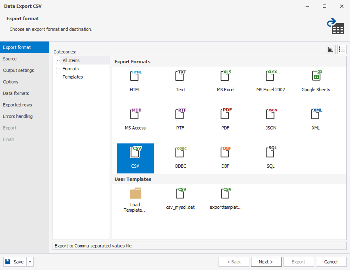
Task: Click the Next button
Action: pos(266,262)
